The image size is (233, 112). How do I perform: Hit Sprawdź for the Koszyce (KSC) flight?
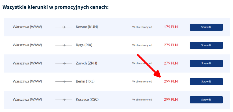206,100
